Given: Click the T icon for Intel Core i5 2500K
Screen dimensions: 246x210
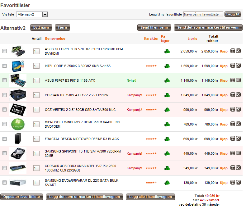Looking at the screenshot, I should click(233, 66).
